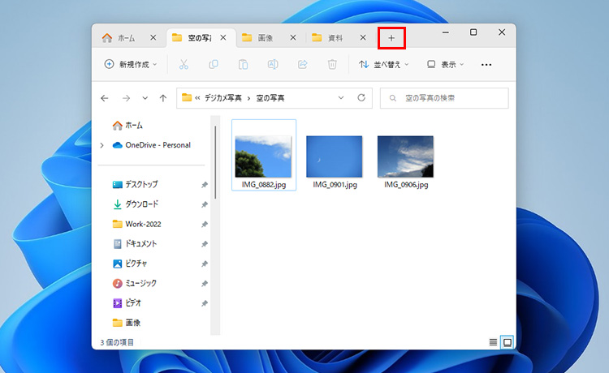Open the 表示 view dropdown
609x373 pixels.
(x=447, y=64)
